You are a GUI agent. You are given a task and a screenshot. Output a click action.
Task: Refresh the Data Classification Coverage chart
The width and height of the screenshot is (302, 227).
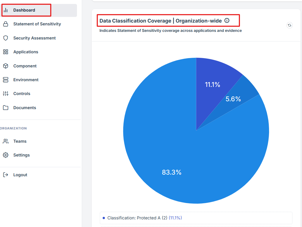289,25
